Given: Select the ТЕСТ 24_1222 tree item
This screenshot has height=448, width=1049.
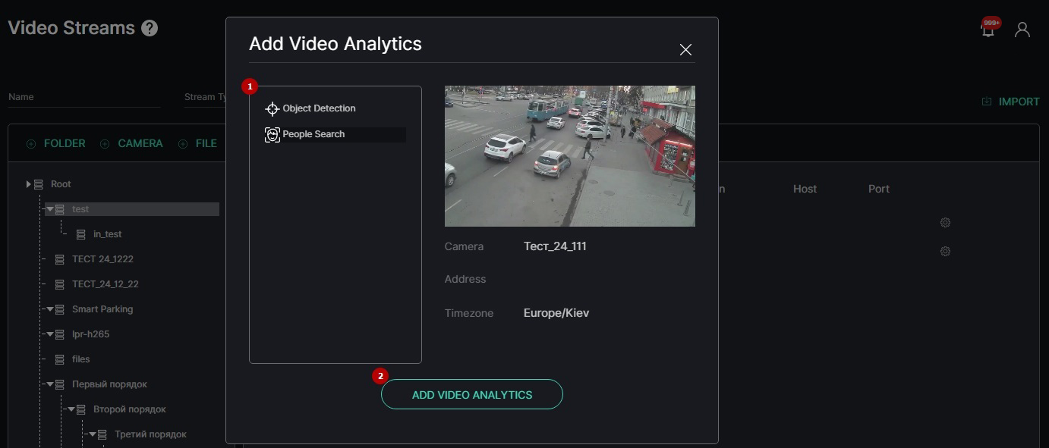Looking at the screenshot, I should pos(102,259).
